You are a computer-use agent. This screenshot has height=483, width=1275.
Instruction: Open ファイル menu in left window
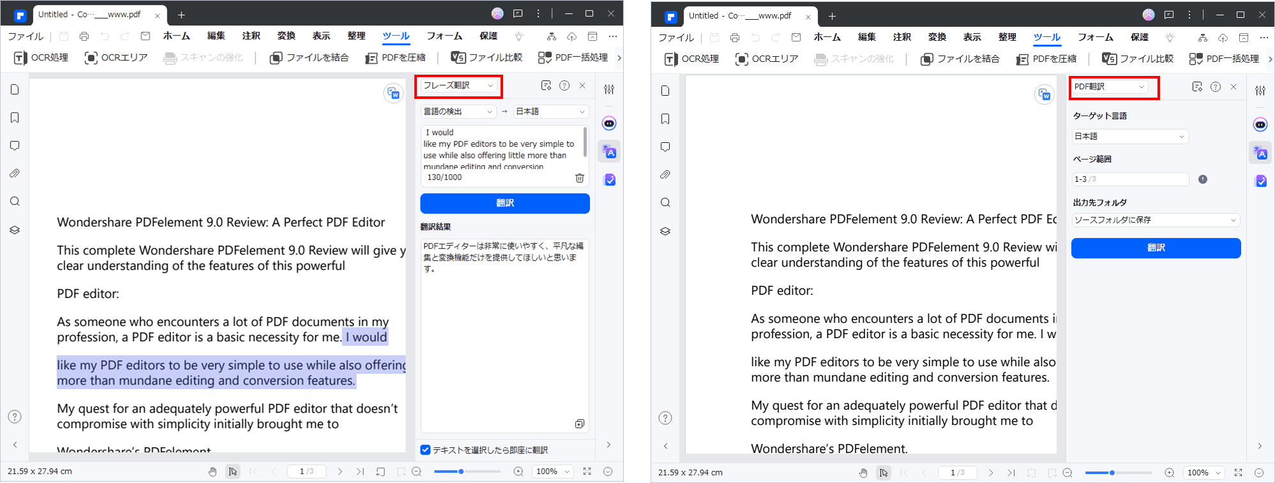(26, 36)
